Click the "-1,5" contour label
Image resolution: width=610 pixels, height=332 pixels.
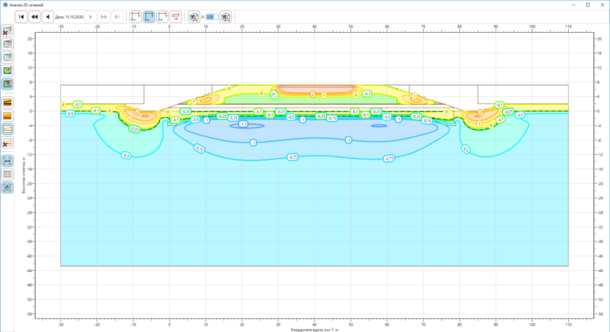243,124
